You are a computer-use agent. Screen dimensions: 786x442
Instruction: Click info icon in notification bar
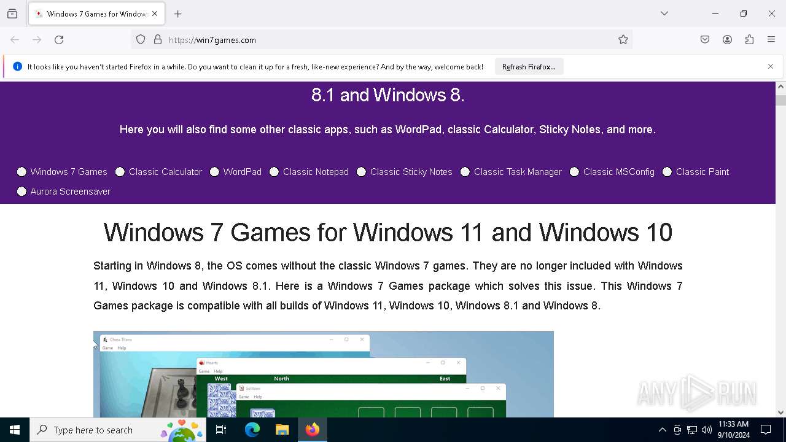point(17,66)
